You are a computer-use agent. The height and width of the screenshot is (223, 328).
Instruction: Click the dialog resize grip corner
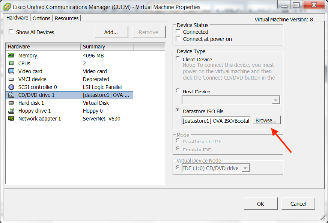pyautogui.click(x=323, y=218)
